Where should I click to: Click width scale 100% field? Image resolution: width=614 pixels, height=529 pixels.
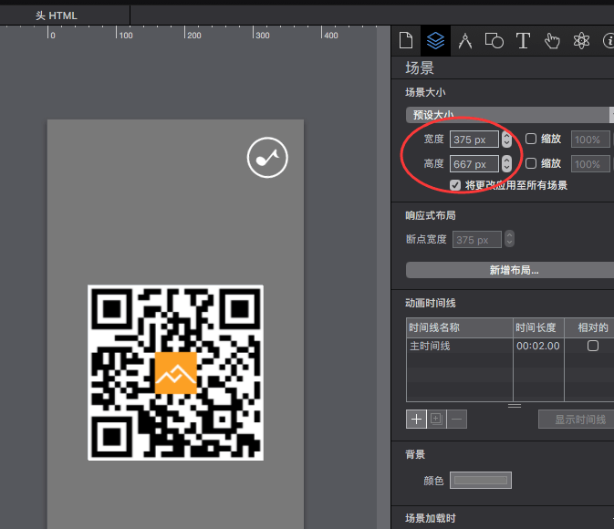(x=590, y=140)
